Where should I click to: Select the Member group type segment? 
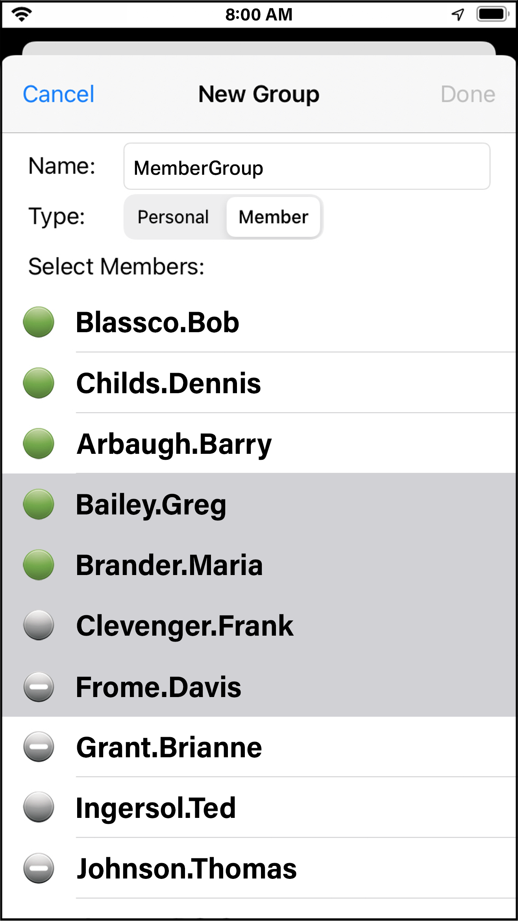click(274, 217)
